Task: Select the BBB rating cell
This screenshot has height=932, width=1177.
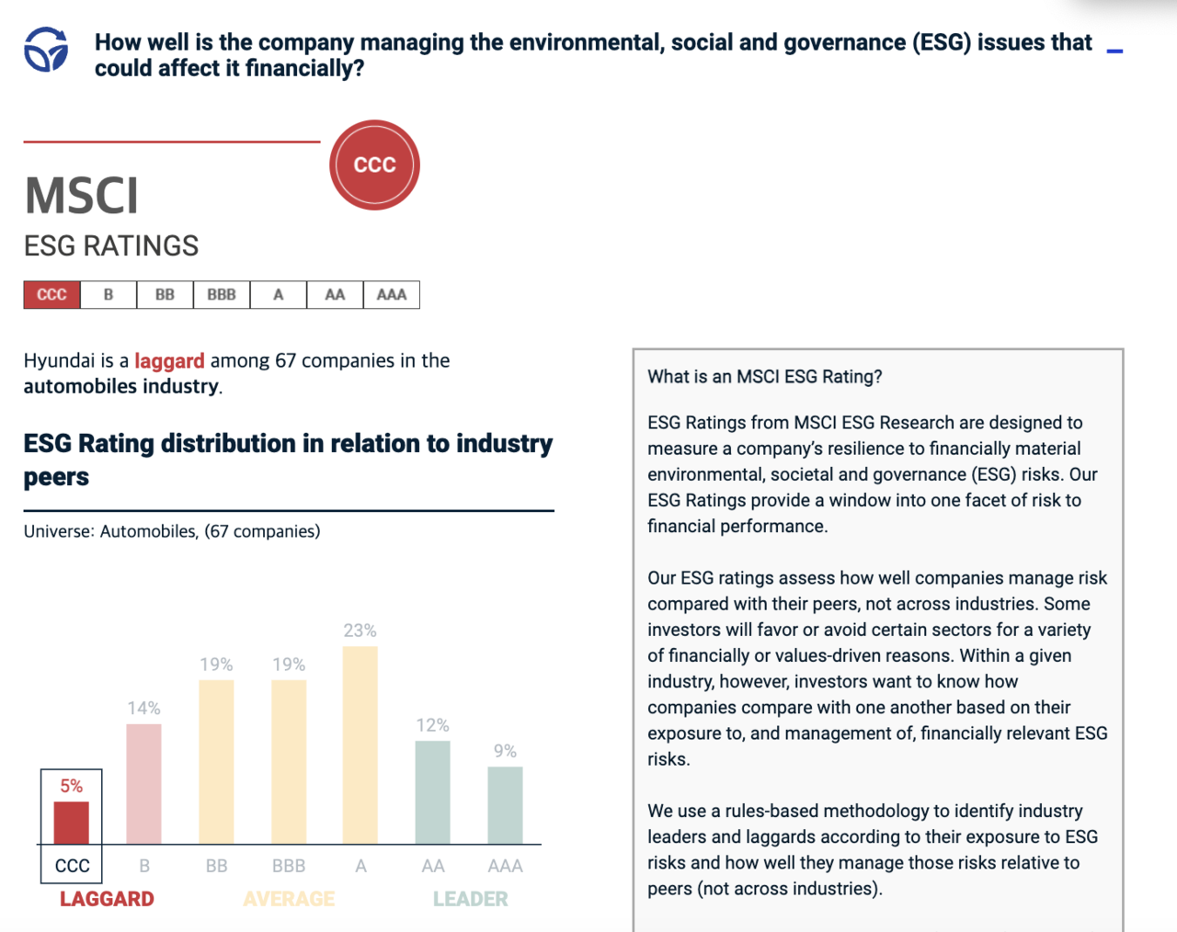Action: pyautogui.click(x=221, y=294)
